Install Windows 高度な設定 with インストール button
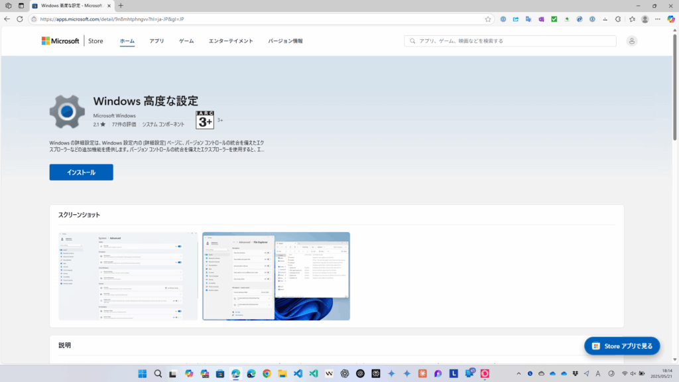The image size is (679, 382). [82, 172]
